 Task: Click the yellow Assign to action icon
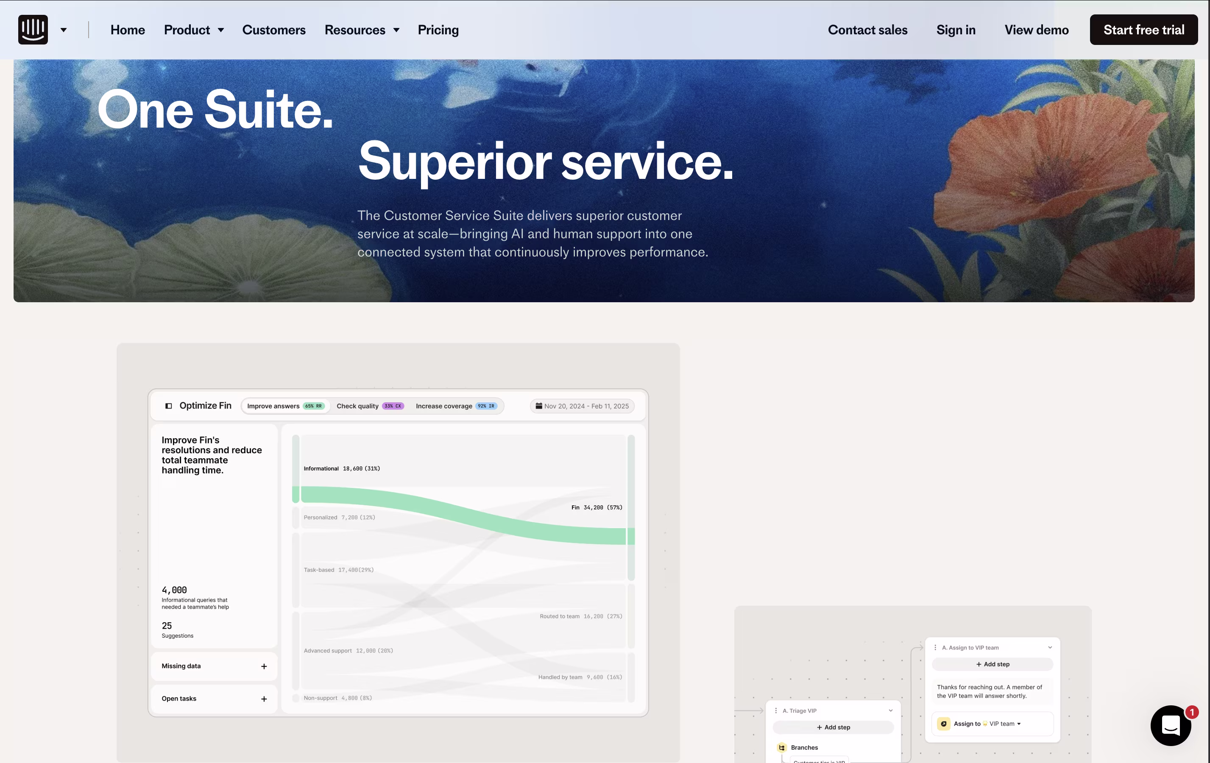tap(944, 724)
